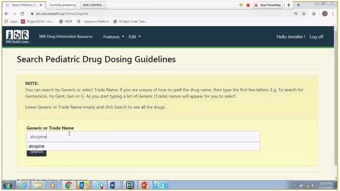Click the Stop Presenting button
The width and height of the screenshot is (340, 191).
[x=268, y=5]
